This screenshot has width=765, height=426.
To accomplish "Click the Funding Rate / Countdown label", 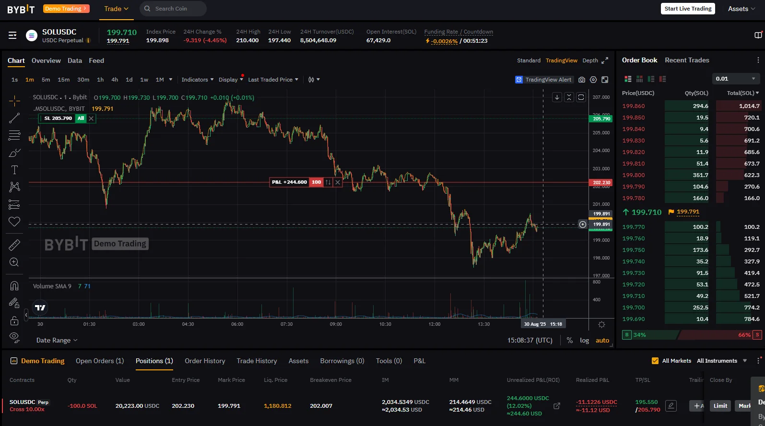I will tap(459, 32).
